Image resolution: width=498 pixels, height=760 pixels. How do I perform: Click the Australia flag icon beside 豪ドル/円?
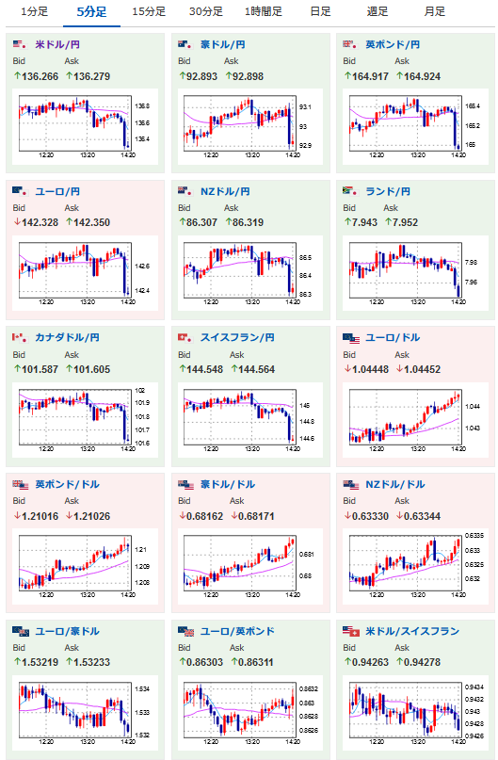pos(185,44)
